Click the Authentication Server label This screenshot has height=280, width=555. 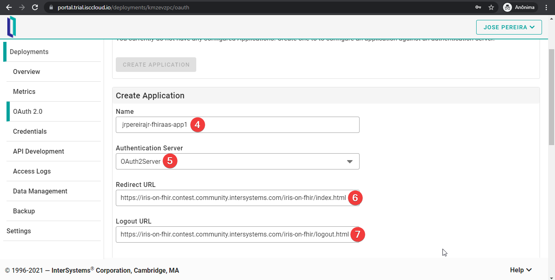[149, 148]
